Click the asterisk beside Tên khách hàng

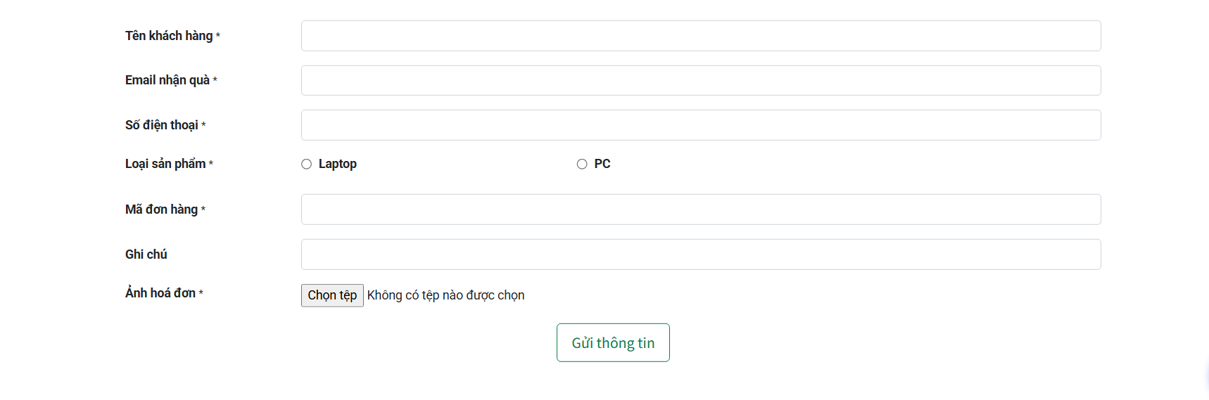[x=218, y=36]
